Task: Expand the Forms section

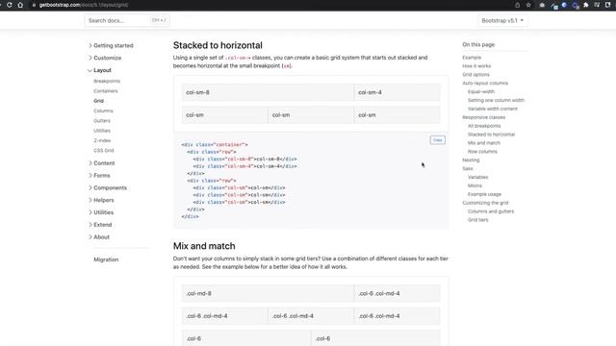Action: tap(99, 175)
